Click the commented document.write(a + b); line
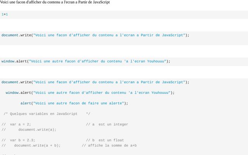Image resolution: width=248 pixels, height=155 pixels. coord(31,146)
